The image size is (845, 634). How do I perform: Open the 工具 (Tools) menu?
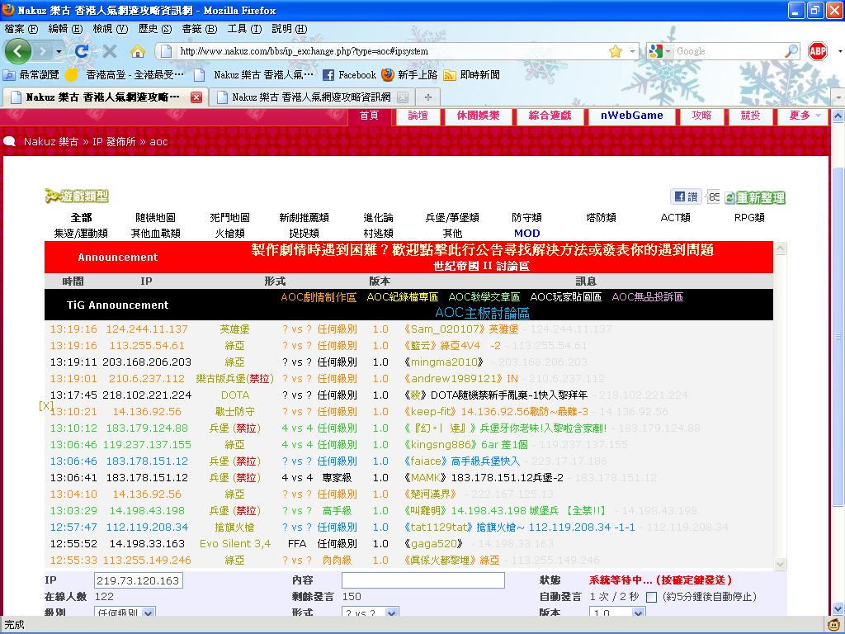point(244,29)
